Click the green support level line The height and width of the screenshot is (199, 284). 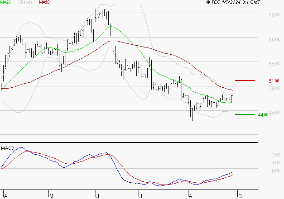245,114
